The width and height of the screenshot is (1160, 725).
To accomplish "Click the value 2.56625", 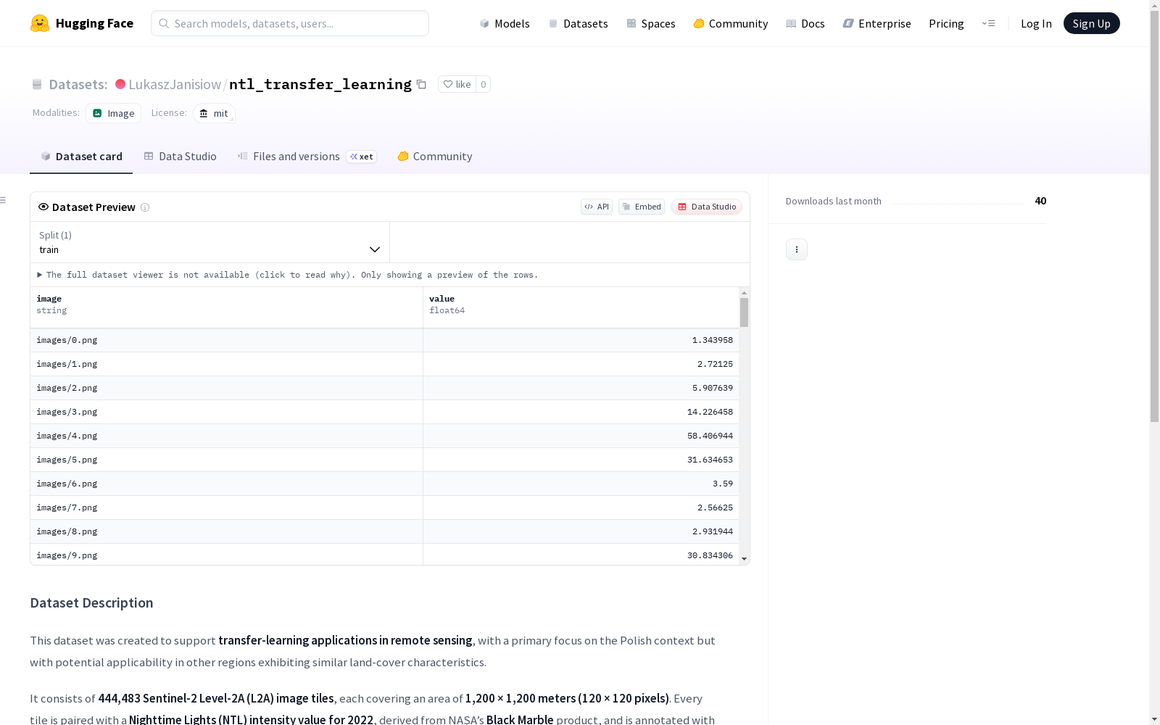I will pos(716,507).
